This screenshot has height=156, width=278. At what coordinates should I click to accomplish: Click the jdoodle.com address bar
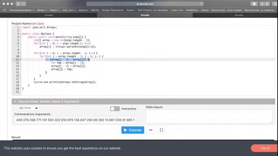(x=145, y=4)
